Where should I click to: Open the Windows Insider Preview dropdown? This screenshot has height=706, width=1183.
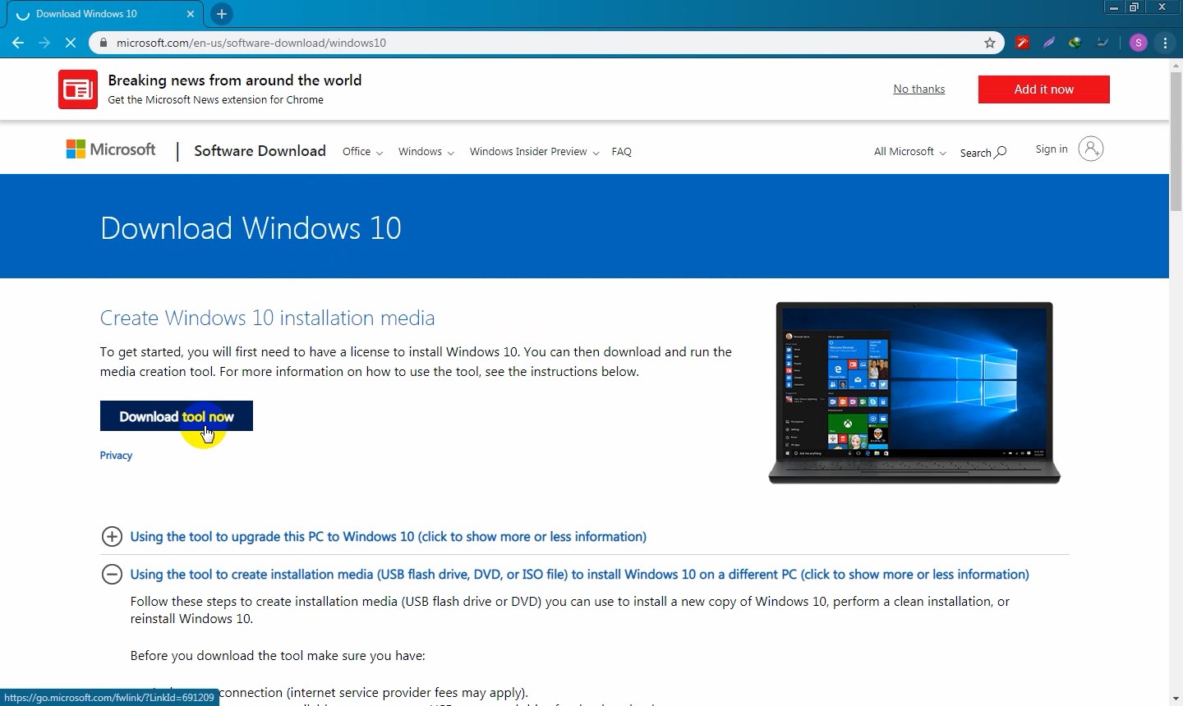pyautogui.click(x=534, y=152)
